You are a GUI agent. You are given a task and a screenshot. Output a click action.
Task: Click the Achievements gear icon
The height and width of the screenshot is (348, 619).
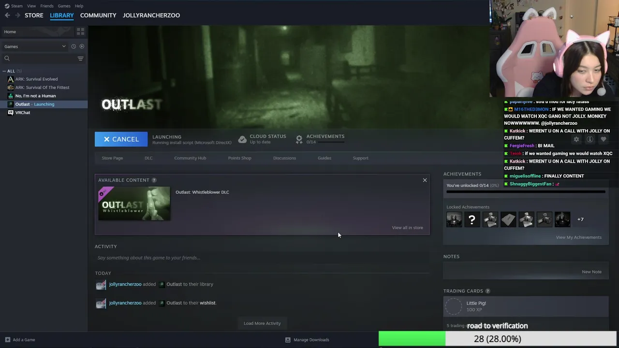click(x=299, y=139)
